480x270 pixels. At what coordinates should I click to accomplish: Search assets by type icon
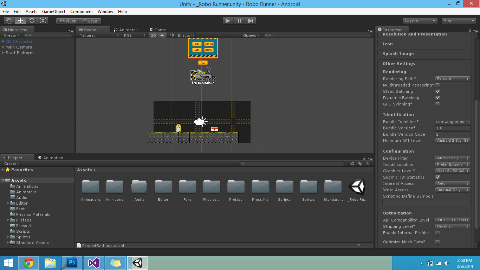(352, 163)
